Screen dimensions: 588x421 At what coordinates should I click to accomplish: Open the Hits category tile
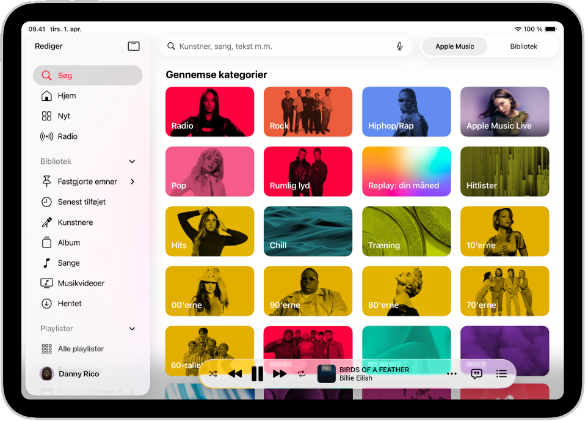209,231
